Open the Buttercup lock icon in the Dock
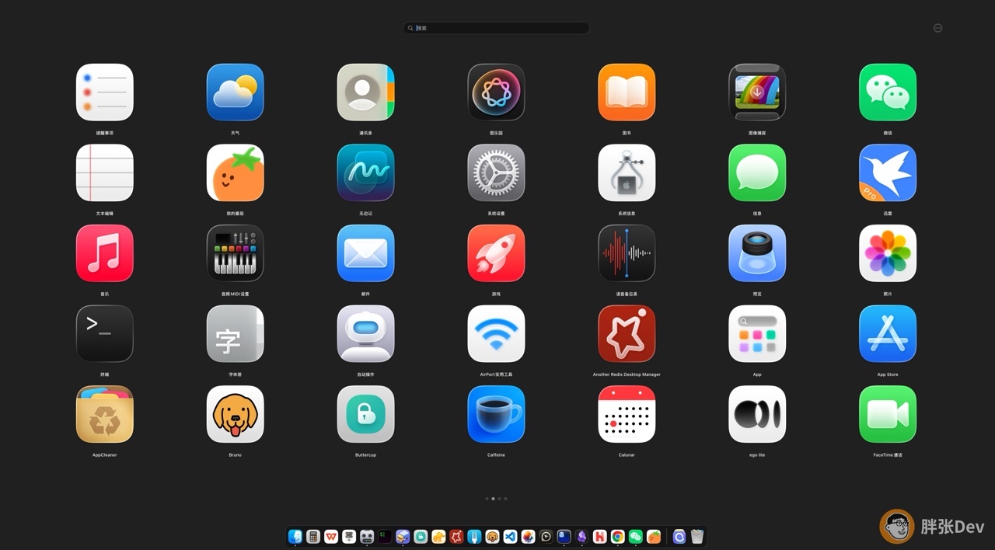The width and height of the screenshot is (995, 550). click(421, 536)
